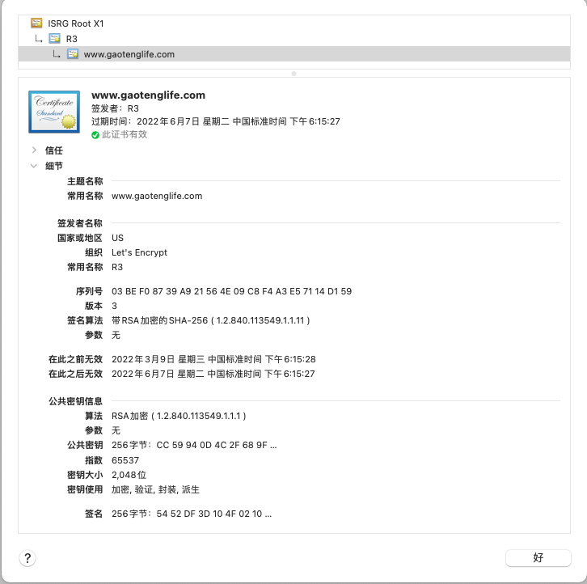Click version value 3
This screenshot has height=584, width=587.
click(x=114, y=306)
